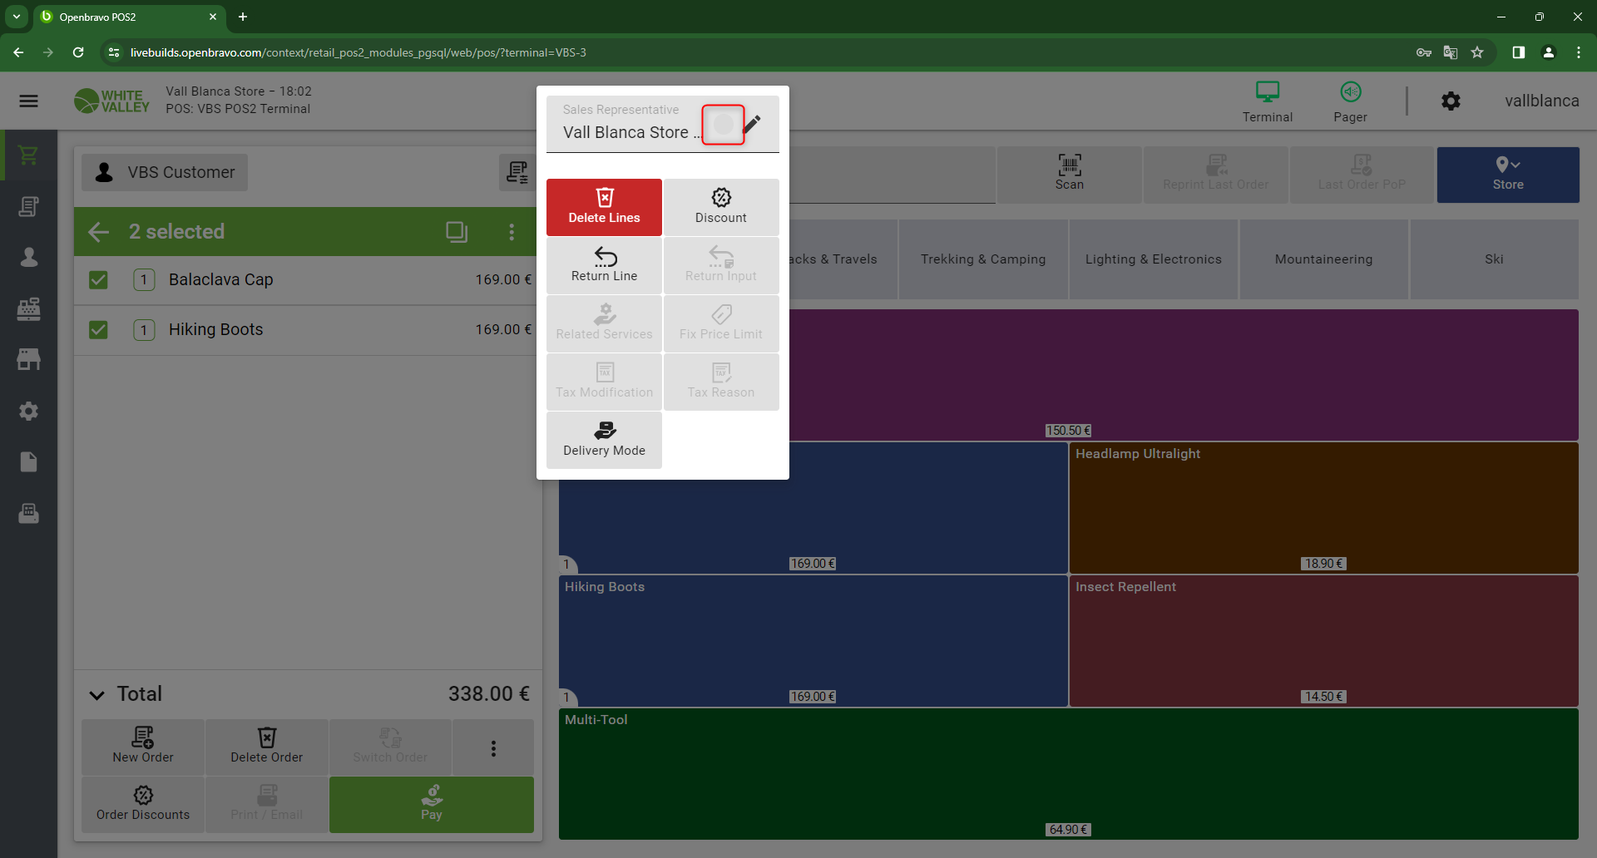The width and height of the screenshot is (1597, 858).
Task: Select the Headlamp Ultralight product tile
Action: click(1323, 507)
